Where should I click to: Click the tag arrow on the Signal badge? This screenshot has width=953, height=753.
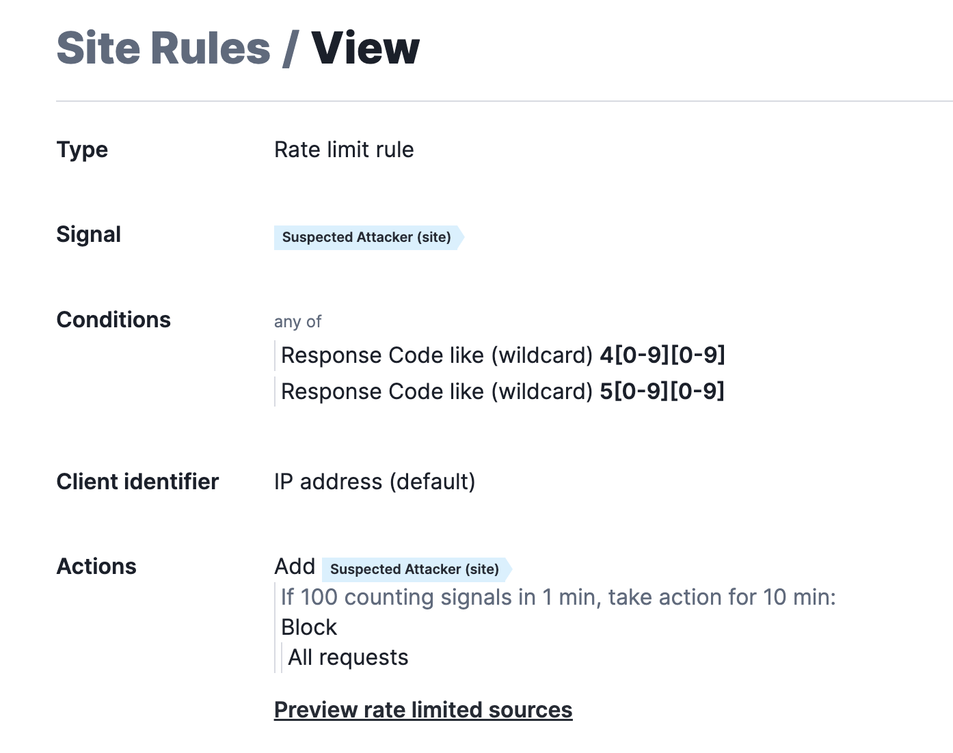pyautogui.click(x=459, y=237)
